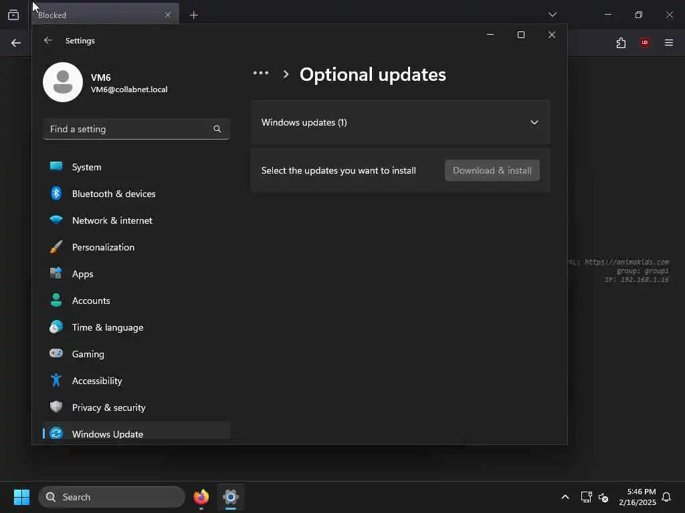
Task: Select the Blocked browser tab
Action: click(x=105, y=15)
